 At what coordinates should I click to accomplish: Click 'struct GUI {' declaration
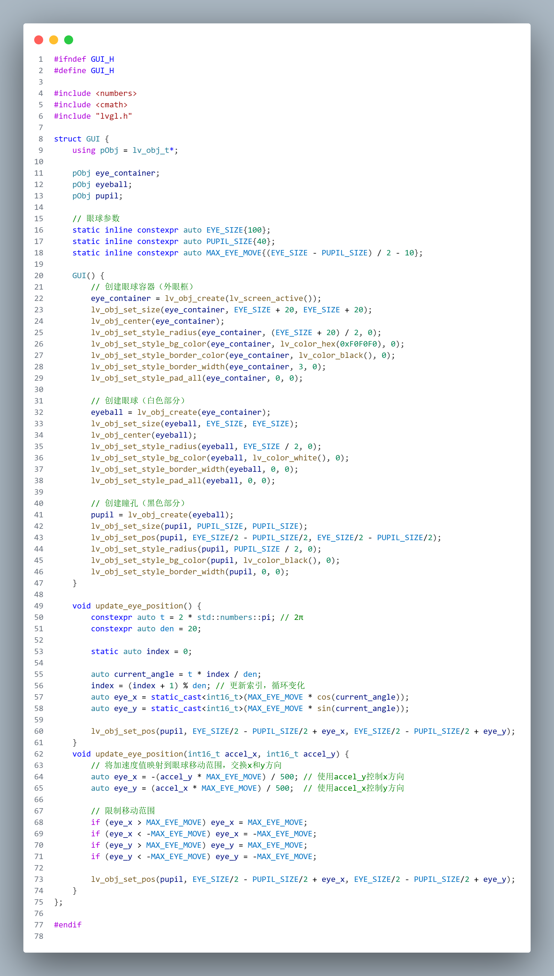[x=82, y=139]
